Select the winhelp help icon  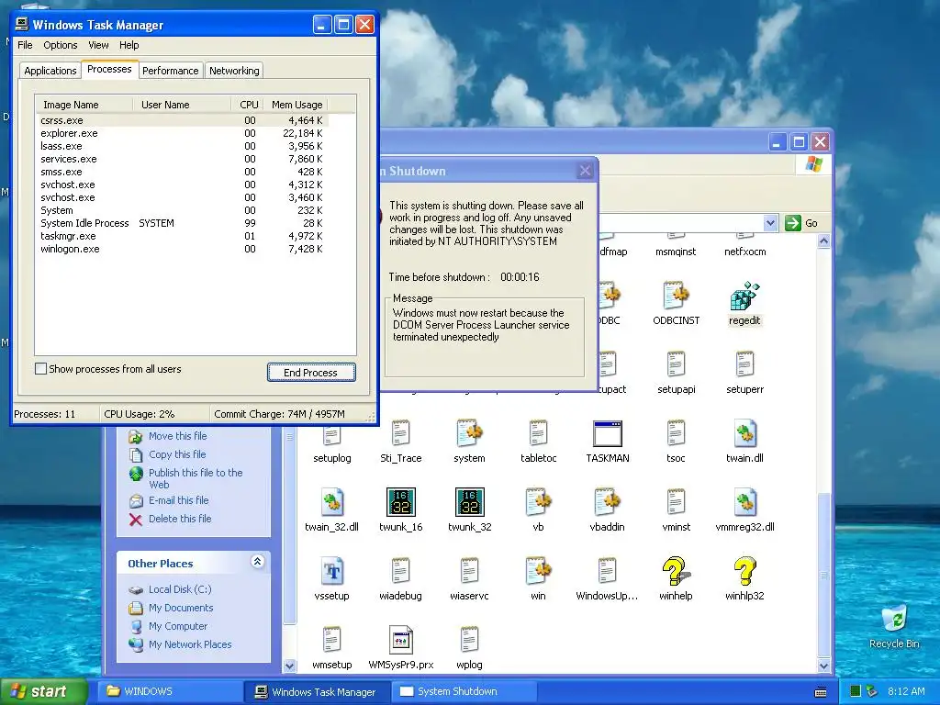coord(676,571)
